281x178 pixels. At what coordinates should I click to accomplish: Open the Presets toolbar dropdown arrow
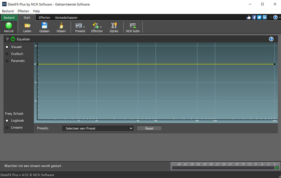click(84, 27)
